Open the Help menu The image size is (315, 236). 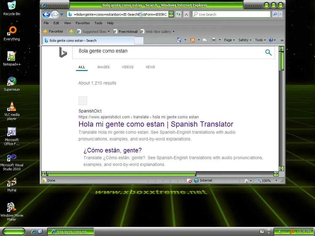(x=110, y=23)
